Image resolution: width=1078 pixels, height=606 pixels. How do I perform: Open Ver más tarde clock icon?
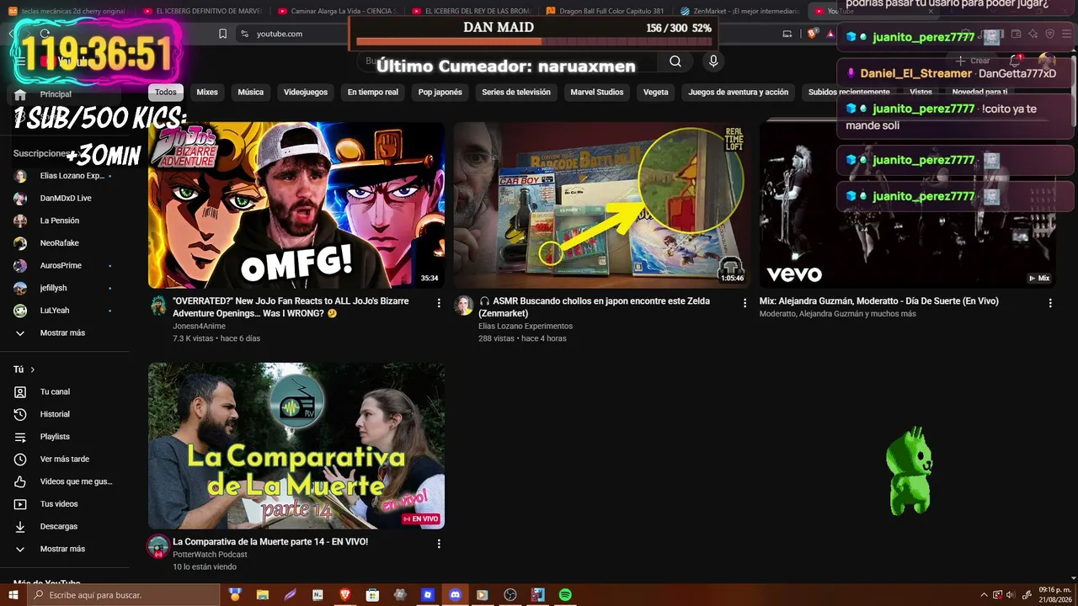[20, 460]
